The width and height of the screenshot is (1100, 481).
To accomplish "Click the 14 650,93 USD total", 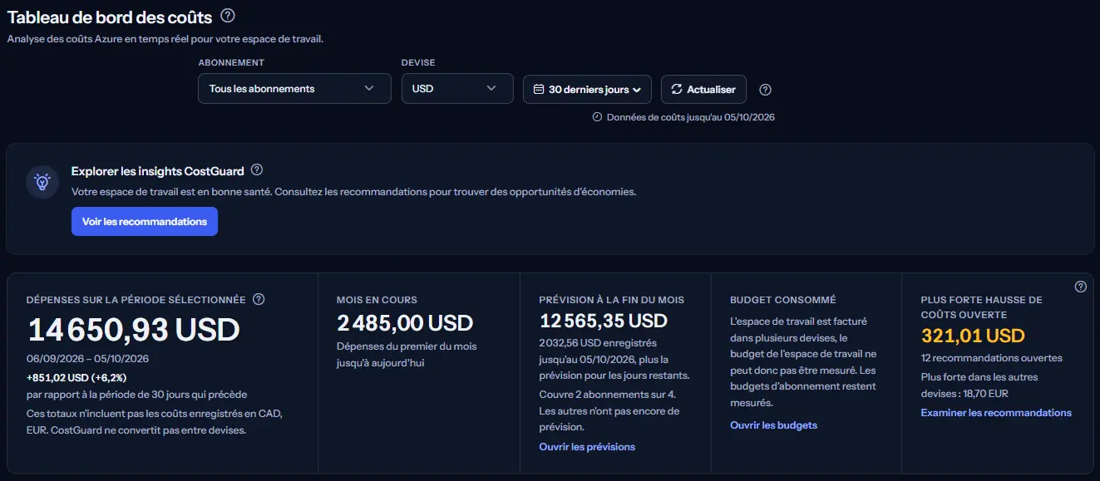I will point(134,330).
